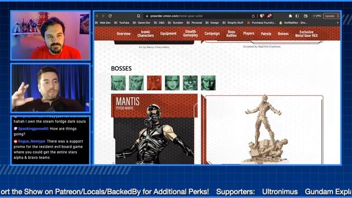
Task: Open the Brave Shields lion icon
Action: coord(262,16)
